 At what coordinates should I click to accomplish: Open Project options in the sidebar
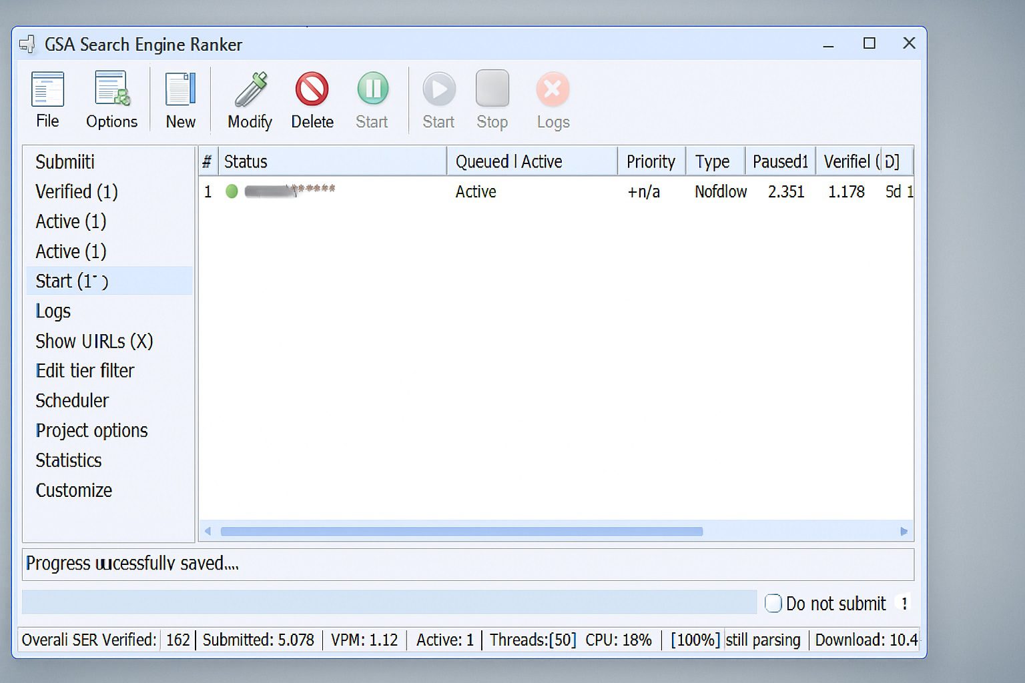91,431
